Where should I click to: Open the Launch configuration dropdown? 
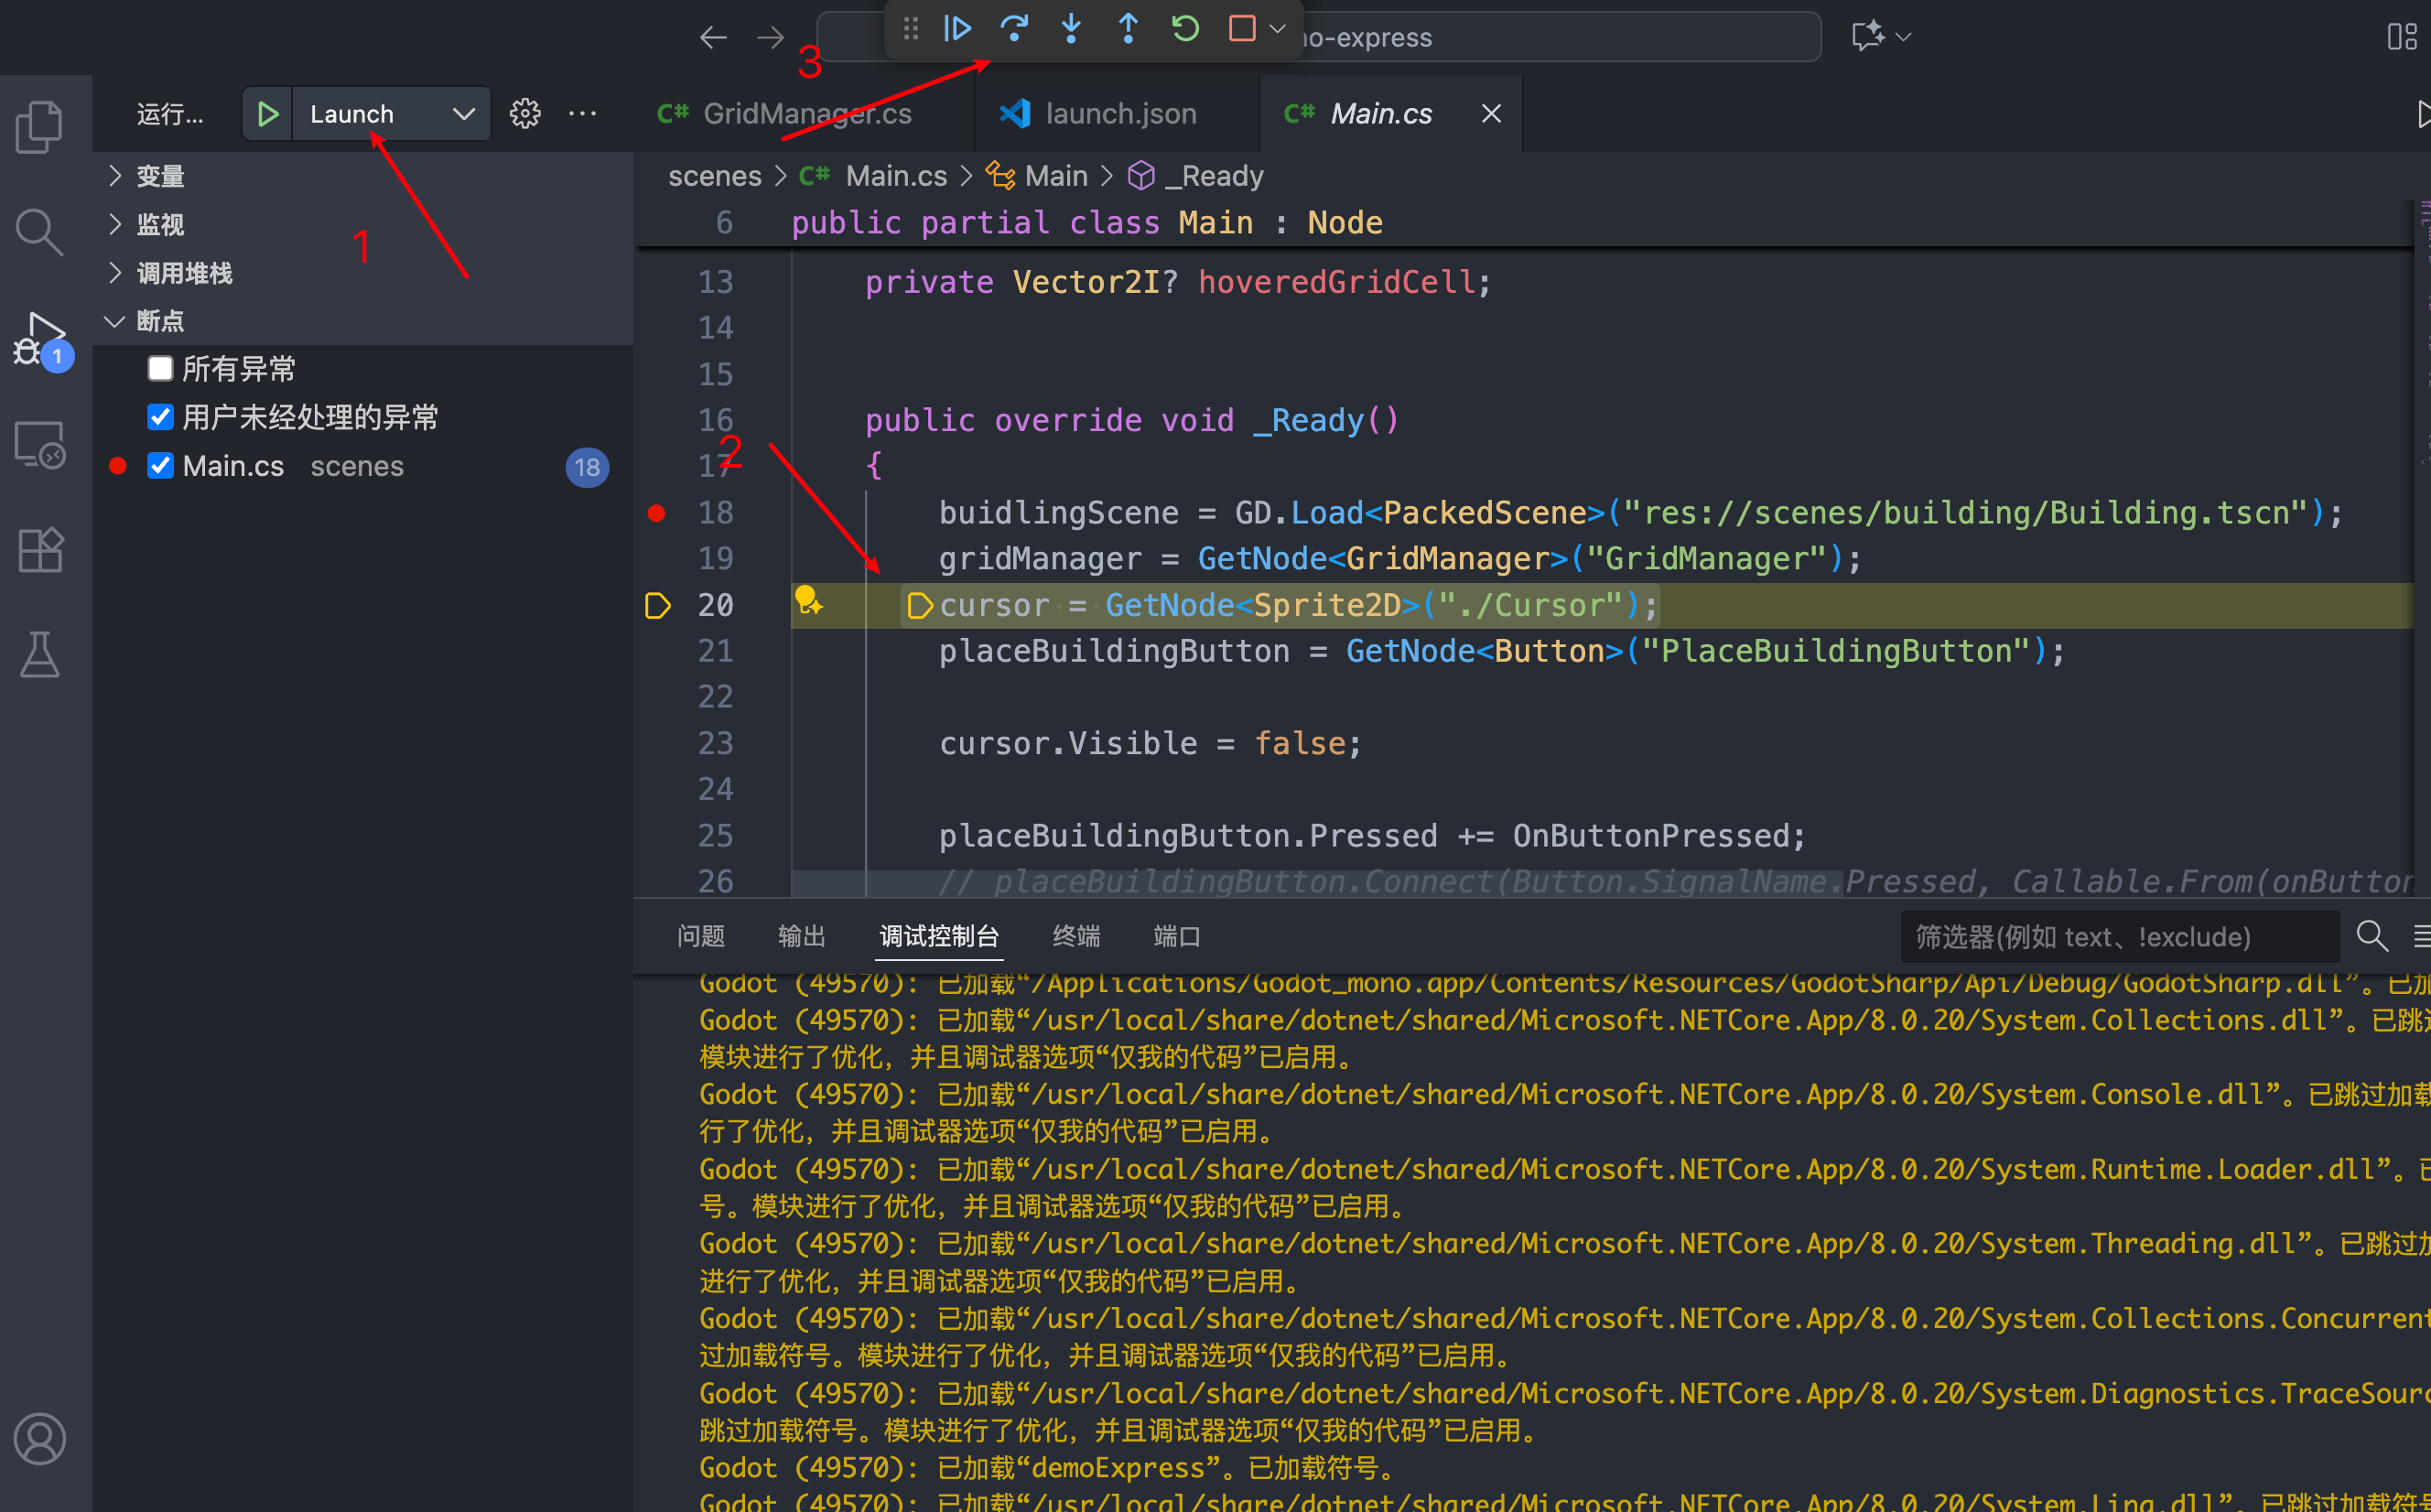tap(463, 114)
